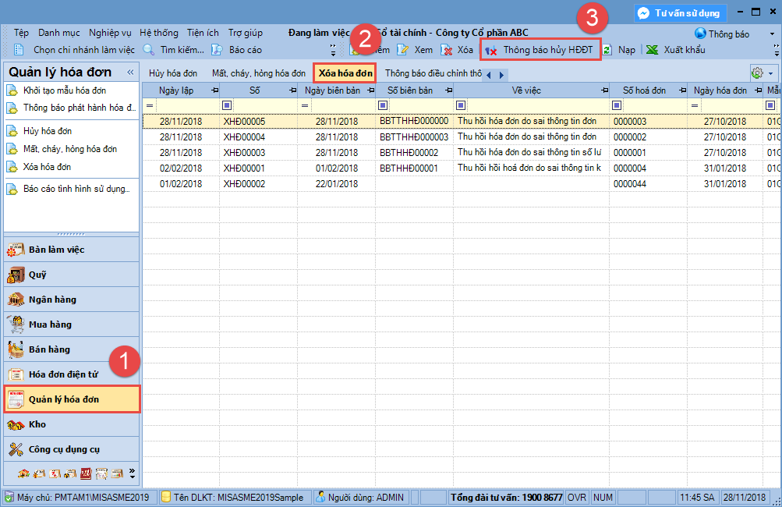
Task: Click the Nạp refresh icon
Action: [x=607, y=50]
